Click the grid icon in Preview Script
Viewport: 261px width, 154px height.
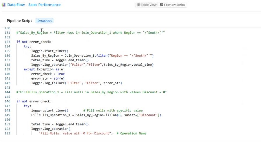click(161, 5)
